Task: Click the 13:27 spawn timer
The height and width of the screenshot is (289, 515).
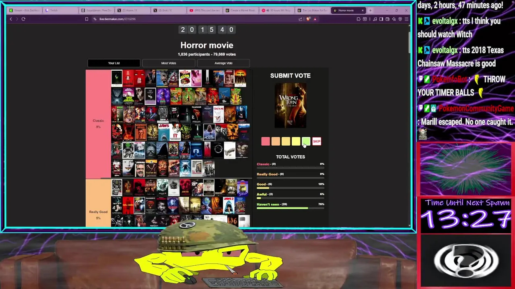Action: [467, 220]
